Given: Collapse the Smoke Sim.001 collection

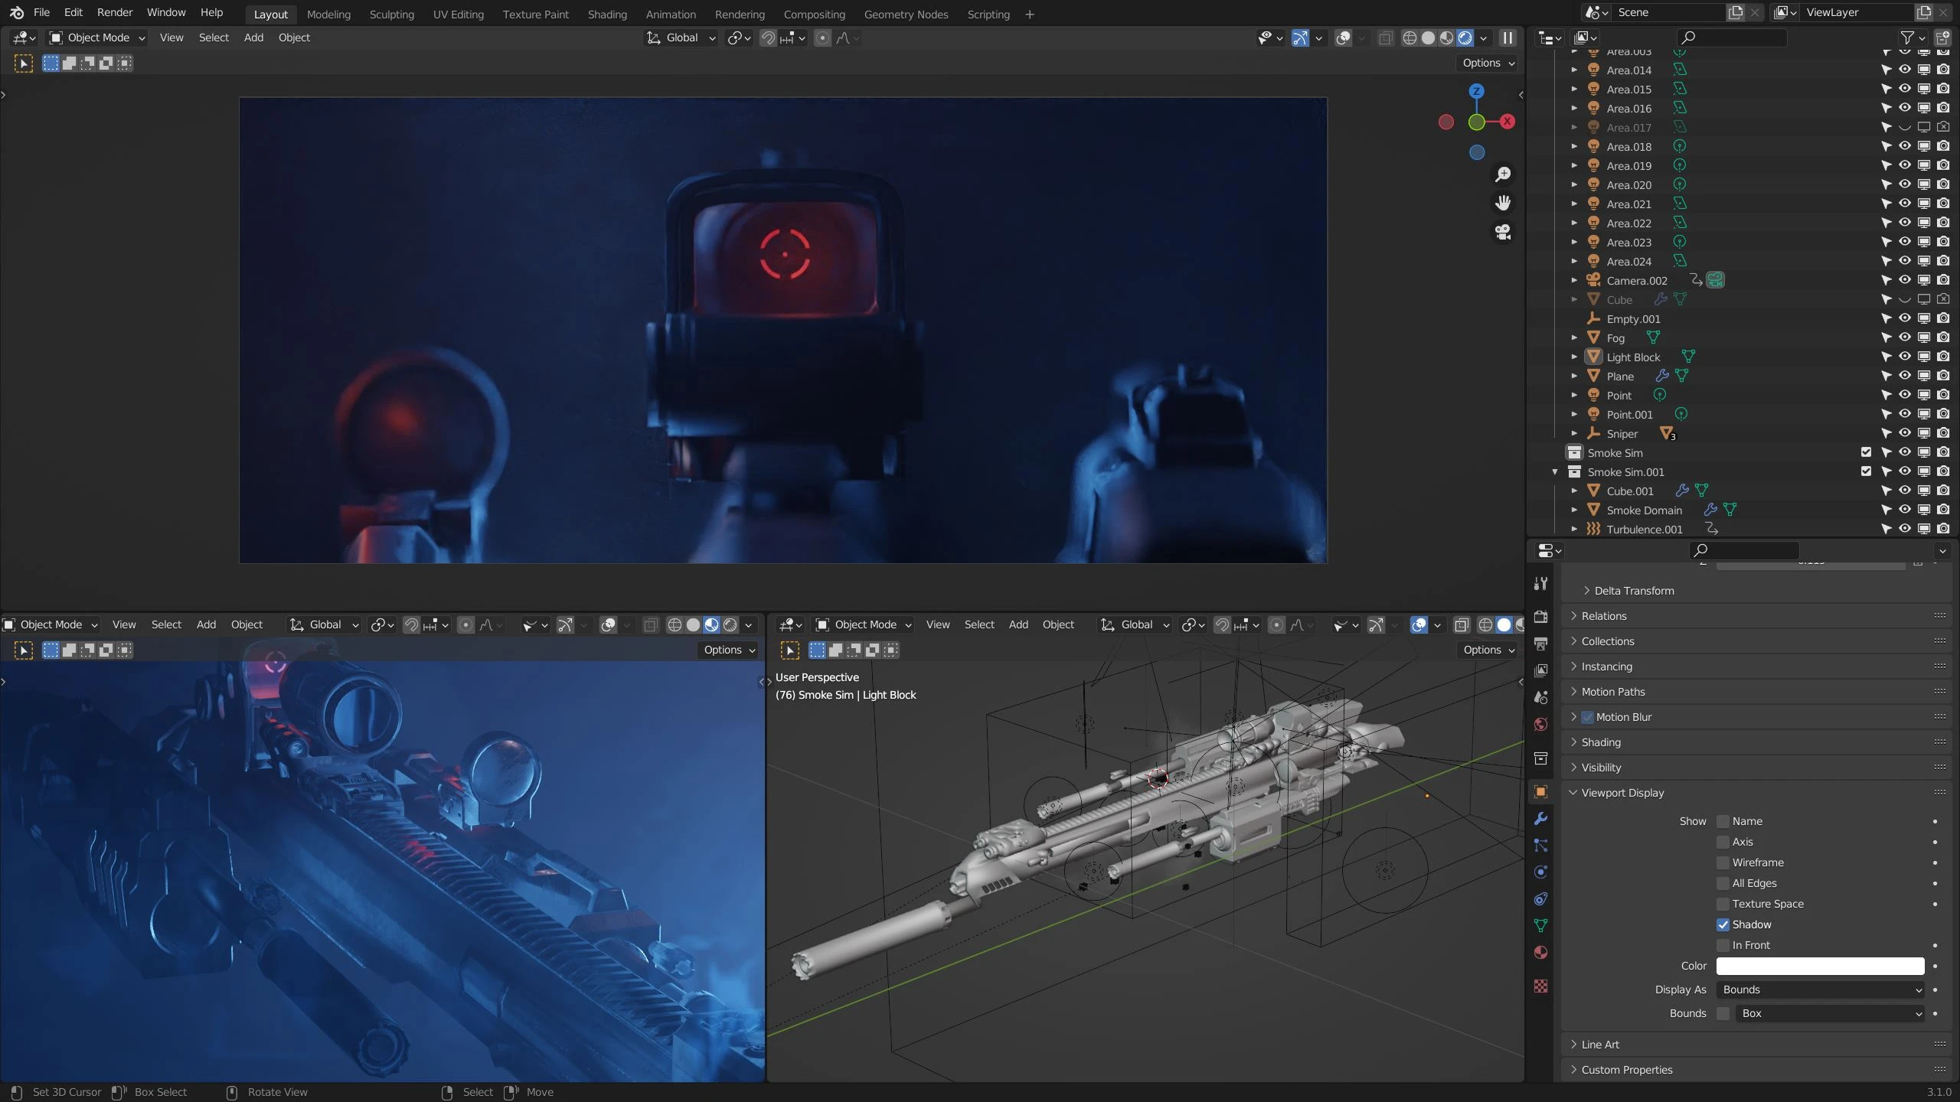Looking at the screenshot, I should coord(1556,471).
